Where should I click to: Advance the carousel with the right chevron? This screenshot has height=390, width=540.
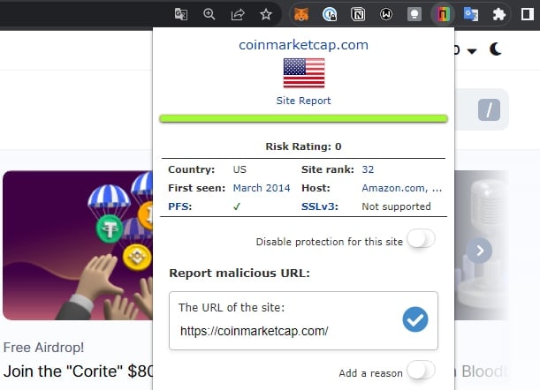(x=479, y=251)
